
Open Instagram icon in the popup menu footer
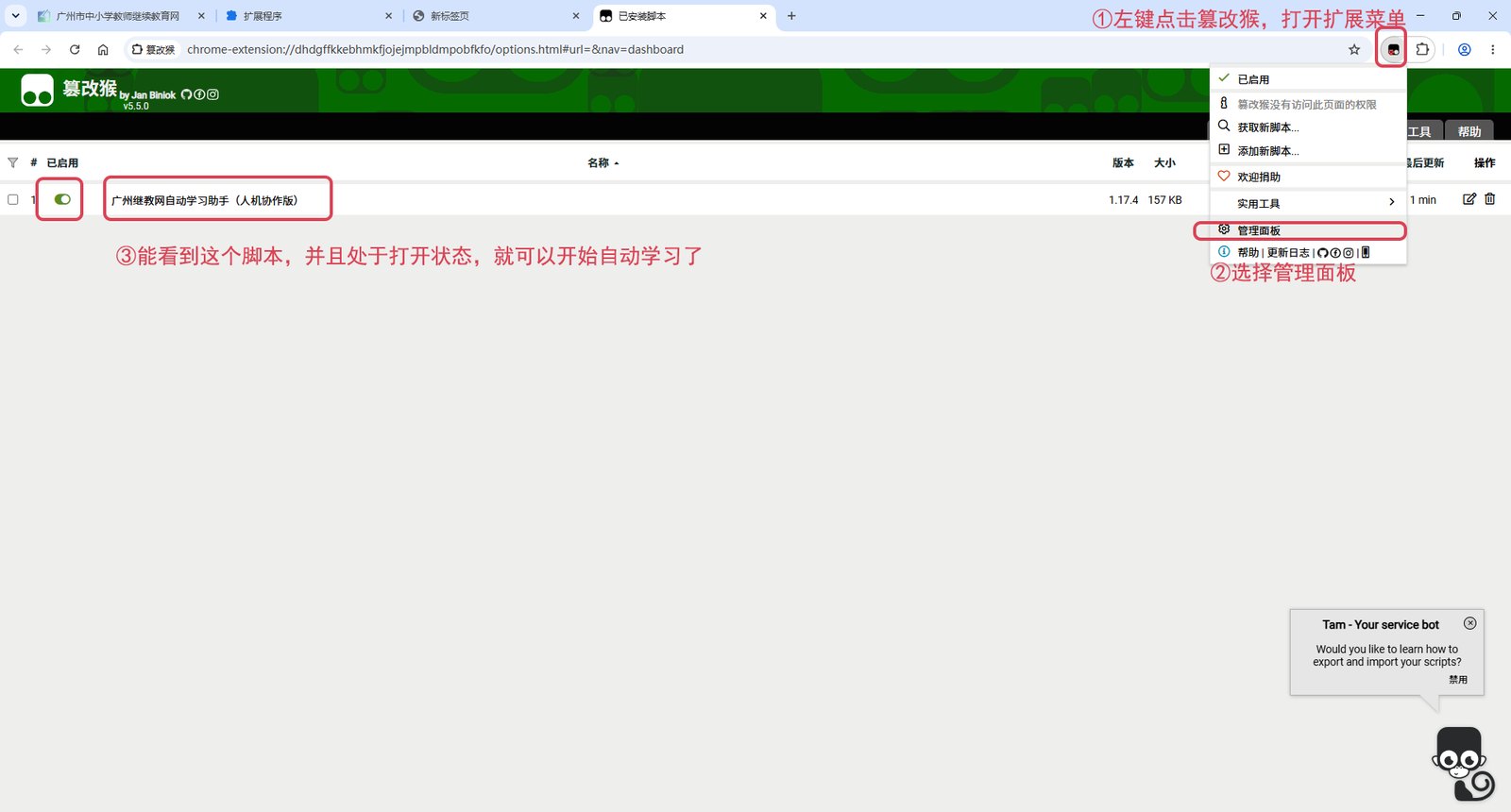click(x=1349, y=253)
